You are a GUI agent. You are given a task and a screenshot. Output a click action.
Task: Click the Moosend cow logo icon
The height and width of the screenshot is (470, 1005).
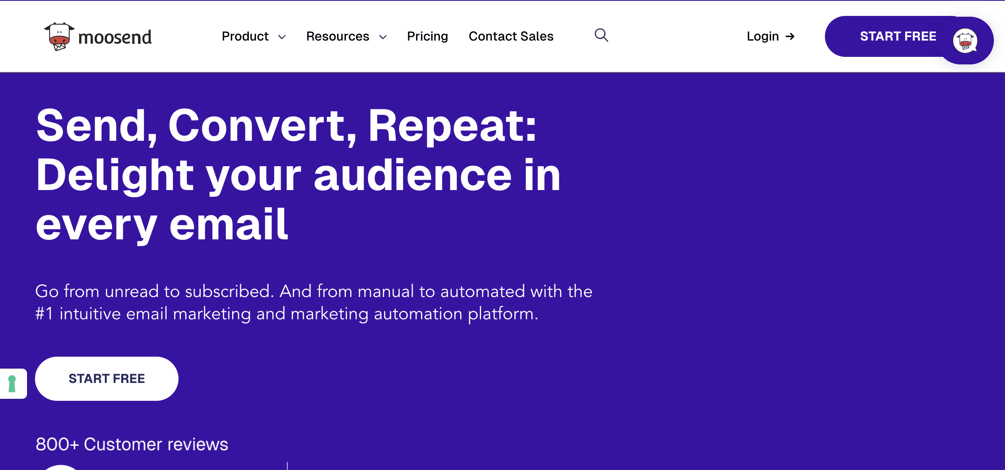click(59, 37)
